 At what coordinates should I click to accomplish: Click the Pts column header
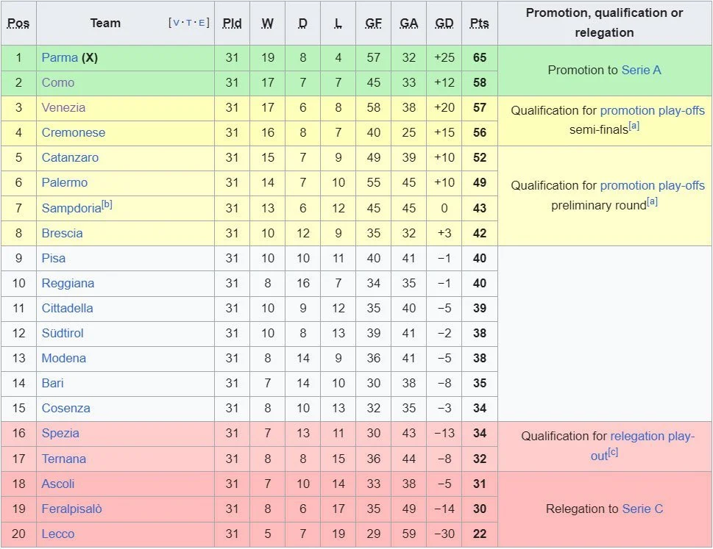[480, 23]
